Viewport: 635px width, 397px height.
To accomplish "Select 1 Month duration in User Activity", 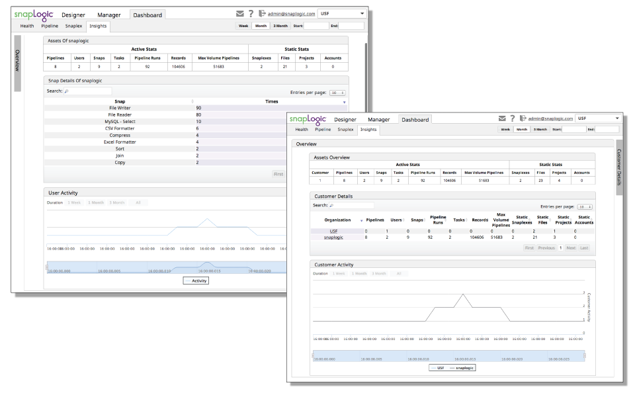I will pyautogui.click(x=96, y=202).
